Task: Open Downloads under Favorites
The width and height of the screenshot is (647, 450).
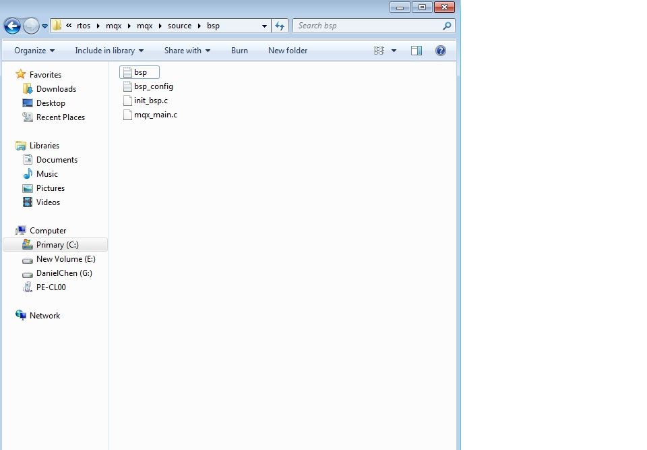Action: point(56,89)
